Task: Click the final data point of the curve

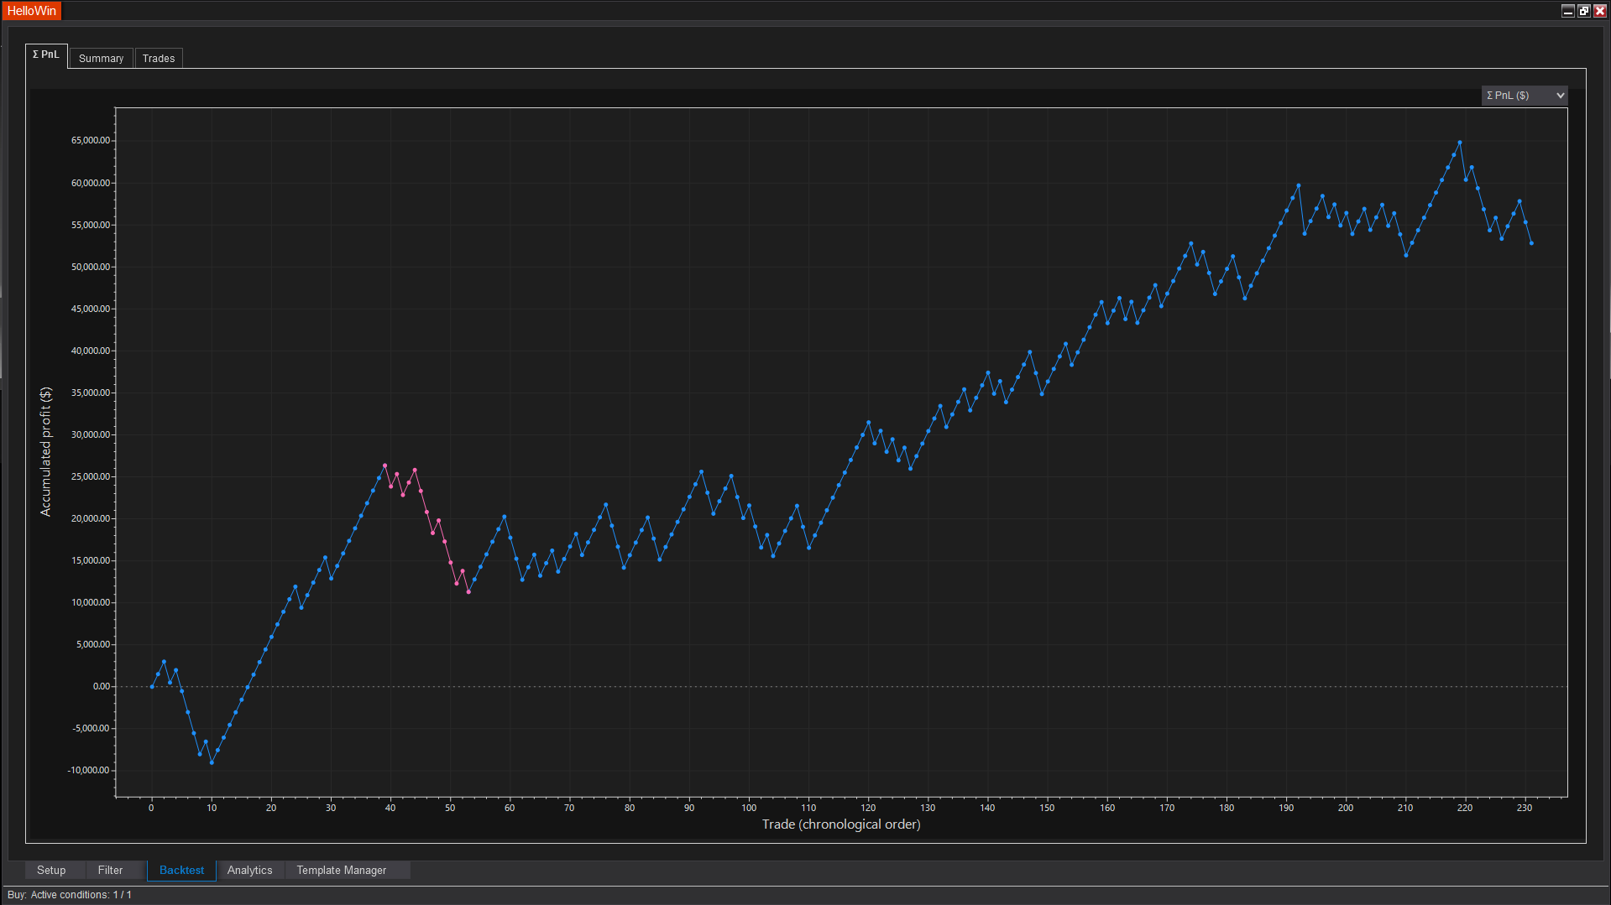Action: click(x=1531, y=243)
